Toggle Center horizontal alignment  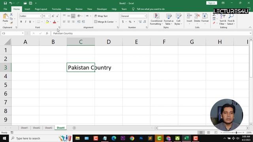pyautogui.click(x=68, y=22)
